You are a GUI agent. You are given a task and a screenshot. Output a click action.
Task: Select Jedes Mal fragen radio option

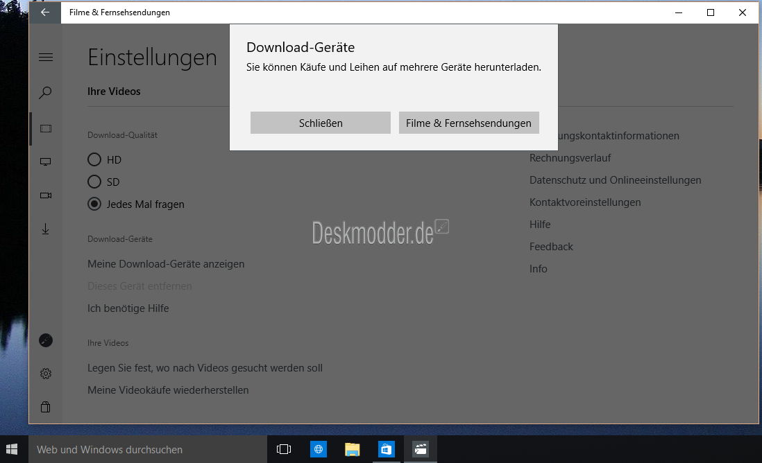pos(136,204)
